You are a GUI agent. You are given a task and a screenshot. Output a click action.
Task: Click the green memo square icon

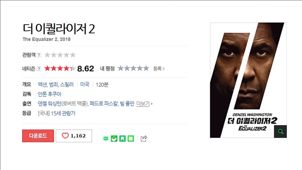click(130, 139)
